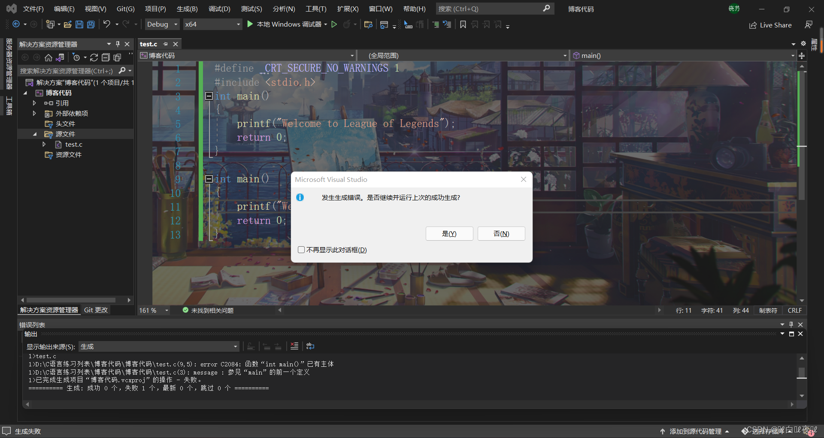Screen dimensions: 824x438
Task: Open 调试(D) menu
Action: [219, 9]
